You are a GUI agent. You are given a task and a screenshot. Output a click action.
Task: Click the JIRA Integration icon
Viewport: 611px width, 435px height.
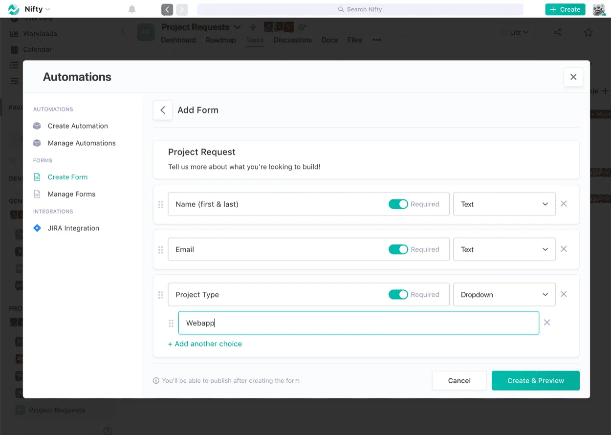pyautogui.click(x=37, y=228)
